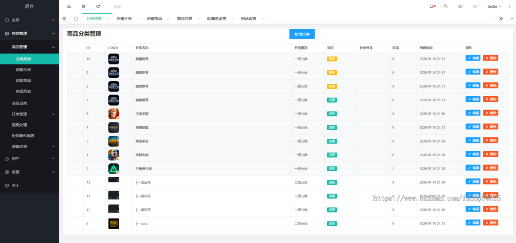Image resolution: width=516 pixels, height=243 pixels.
Task: Toggle the 禁用 status badge for ID 9
Action: point(332,73)
